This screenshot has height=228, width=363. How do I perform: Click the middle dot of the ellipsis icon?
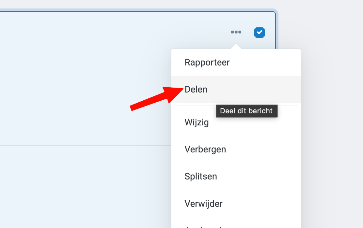[x=236, y=32]
